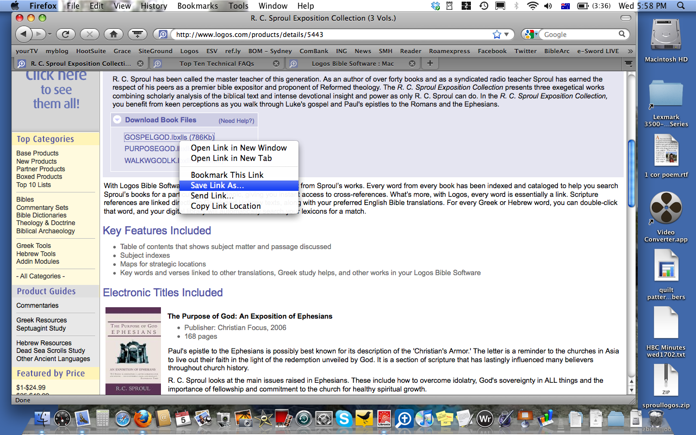The width and height of the screenshot is (696, 435).
Task: Reload the current page
Action: [65, 34]
